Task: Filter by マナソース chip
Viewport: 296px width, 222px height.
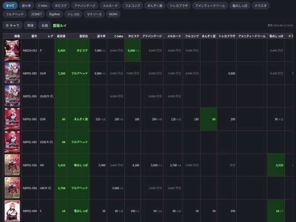Action: 94,14
